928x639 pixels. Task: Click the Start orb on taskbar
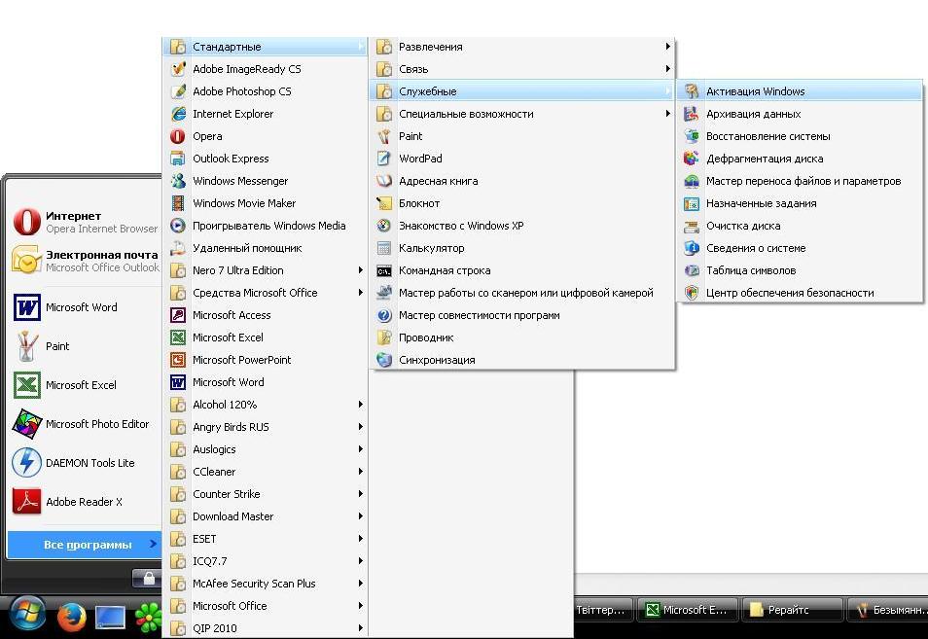27,614
